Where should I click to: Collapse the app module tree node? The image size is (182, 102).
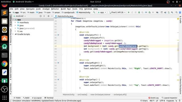pyautogui.click(x=13, y=20)
